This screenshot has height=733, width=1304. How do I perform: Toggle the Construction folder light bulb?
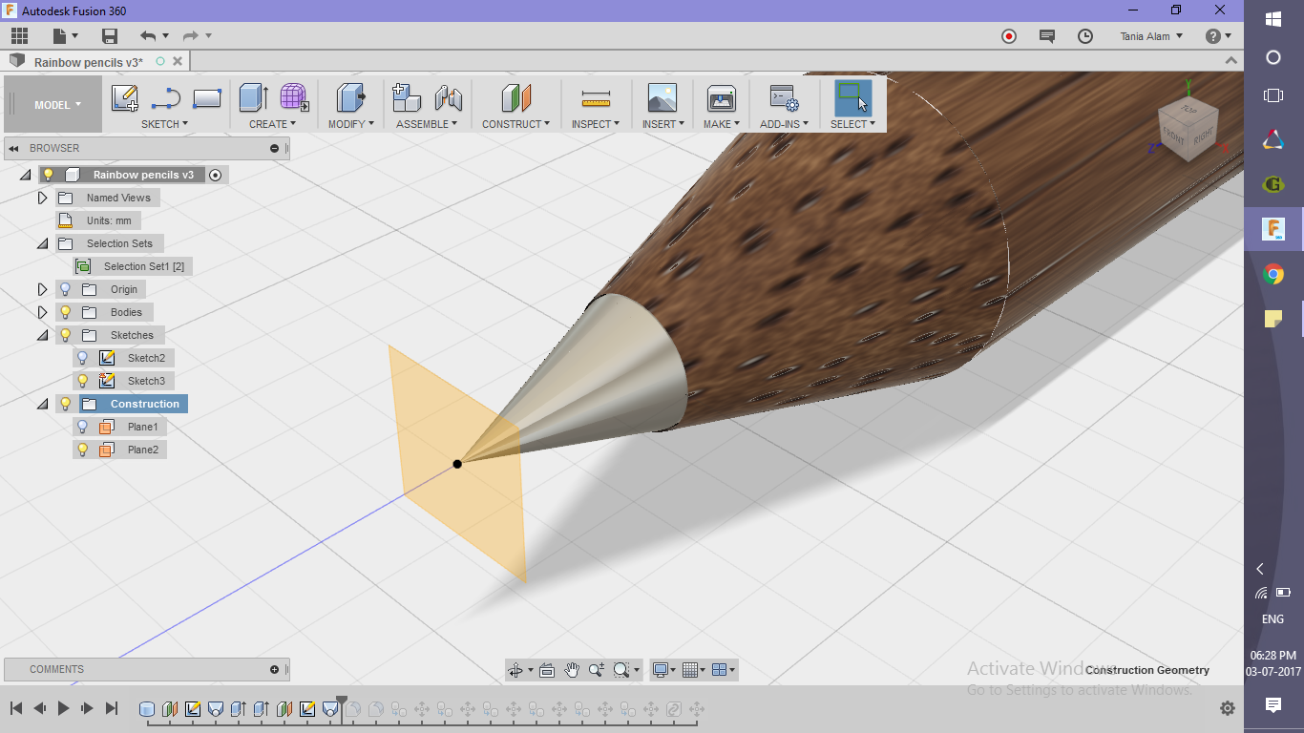click(x=65, y=404)
